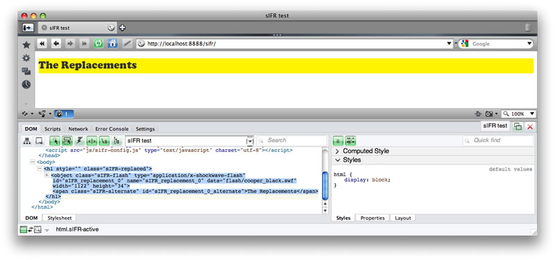
Task: Go back to the previous page
Action: [x=56, y=44]
